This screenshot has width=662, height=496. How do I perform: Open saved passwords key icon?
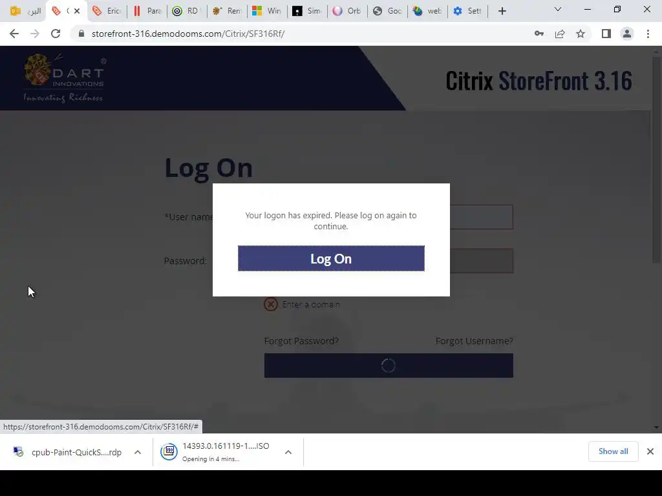pos(539,34)
